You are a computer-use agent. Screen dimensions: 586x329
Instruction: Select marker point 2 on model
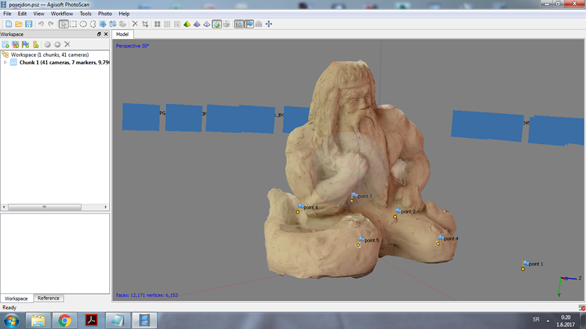pyautogui.click(x=395, y=217)
